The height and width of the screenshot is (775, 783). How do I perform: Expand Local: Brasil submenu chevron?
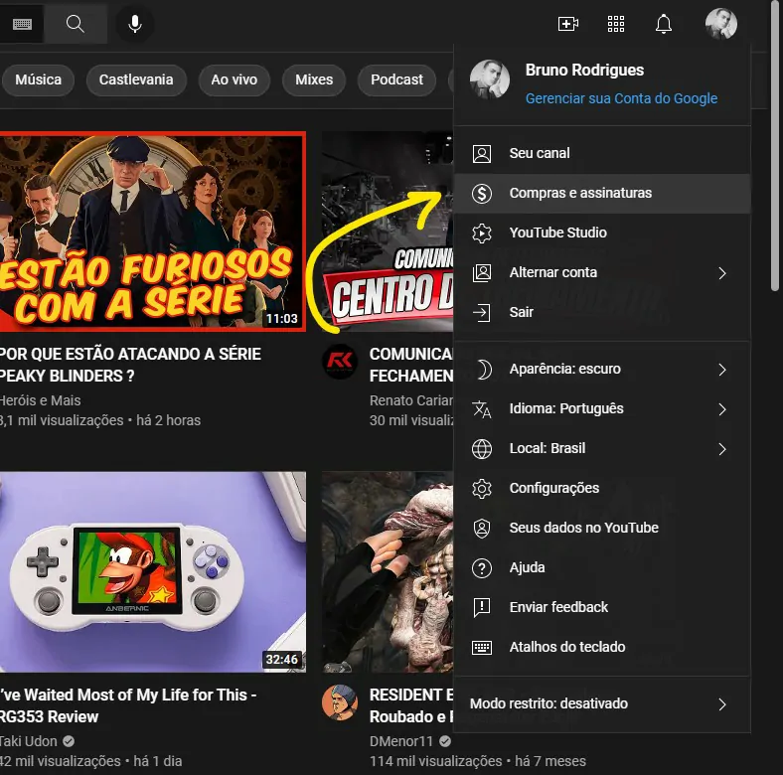[722, 449]
